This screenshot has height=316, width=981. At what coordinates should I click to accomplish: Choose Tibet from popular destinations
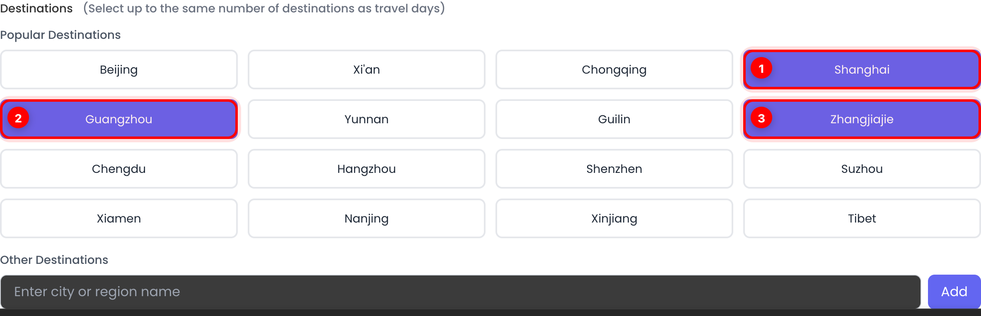[862, 218]
